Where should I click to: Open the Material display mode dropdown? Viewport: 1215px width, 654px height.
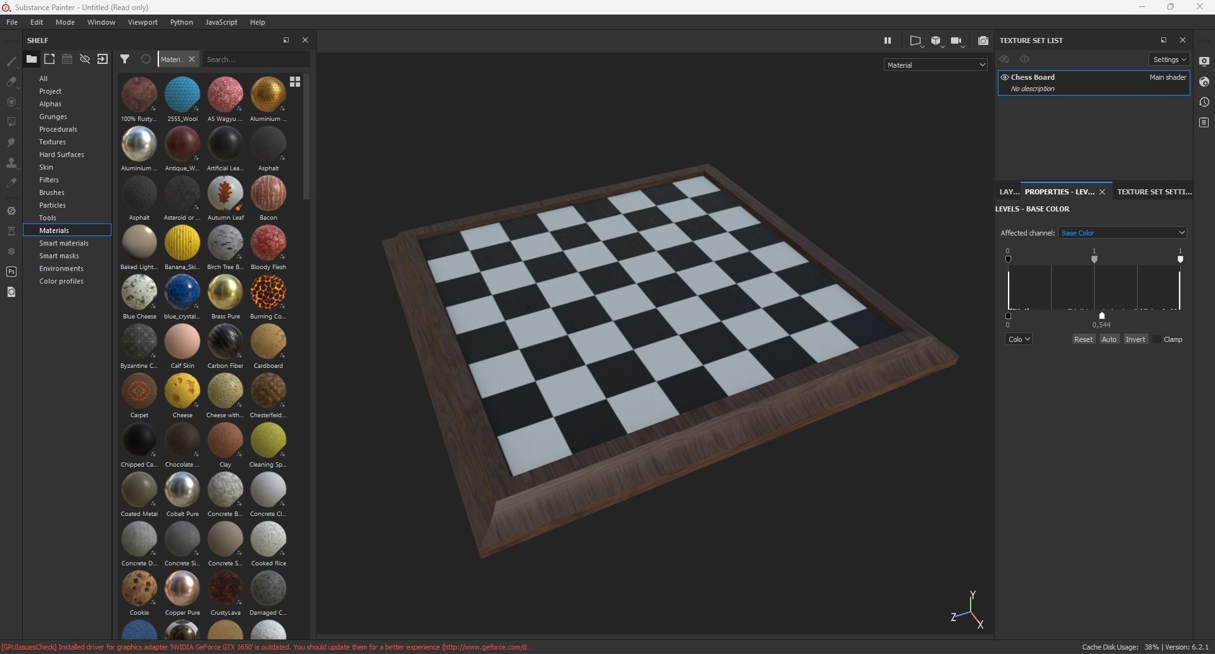[x=935, y=65]
